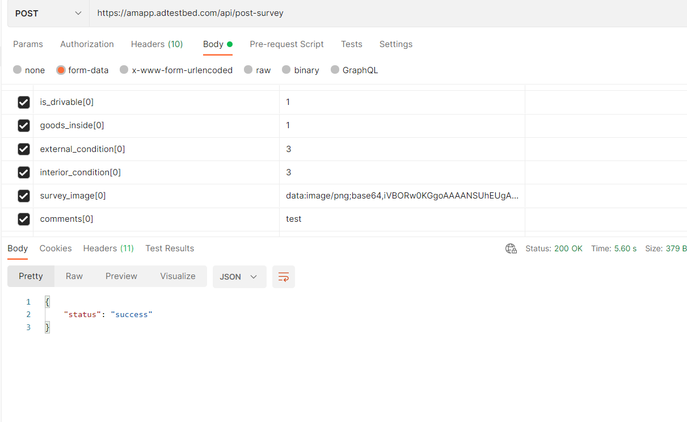687x422 pixels.
Task: Uncheck the goods_inside[0] row checkbox
Action: (24, 125)
